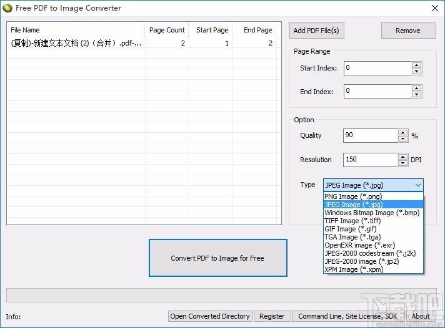Choose TGA Image (*.tga) option
Screen dimensions: 445x328
pyautogui.click(x=373, y=237)
